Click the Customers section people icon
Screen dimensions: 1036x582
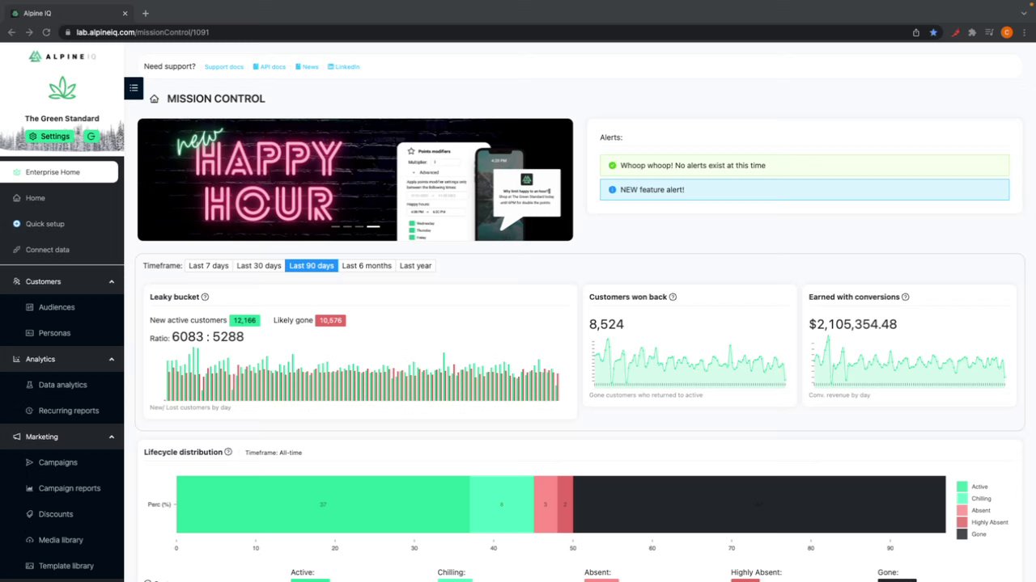click(17, 281)
